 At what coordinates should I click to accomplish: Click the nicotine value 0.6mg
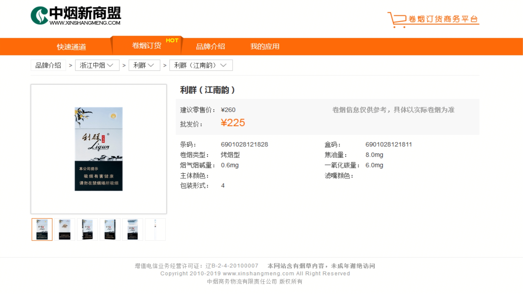click(x=230, y=165)
